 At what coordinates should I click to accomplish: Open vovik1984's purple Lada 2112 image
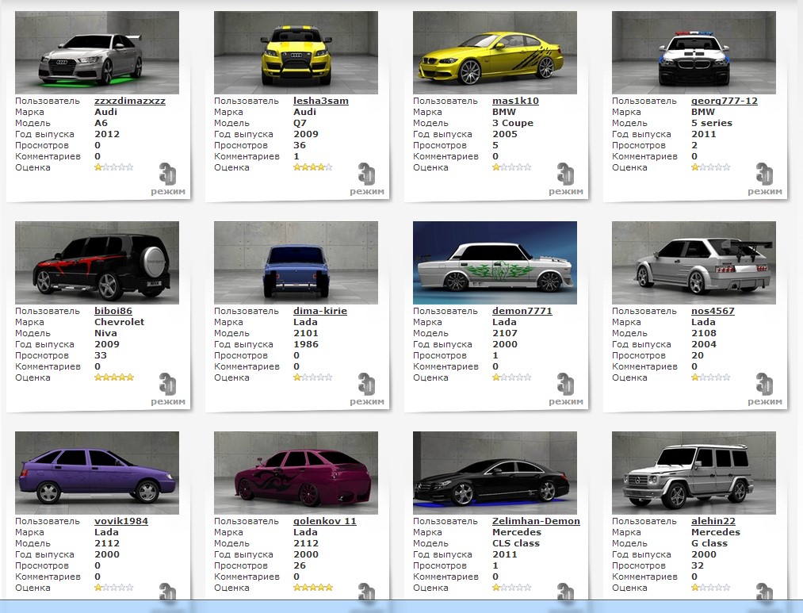(x=98, y=473)
